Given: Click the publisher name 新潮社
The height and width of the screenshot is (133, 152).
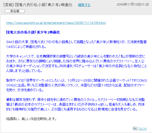Looking at the screenshot, I should 114,42.
